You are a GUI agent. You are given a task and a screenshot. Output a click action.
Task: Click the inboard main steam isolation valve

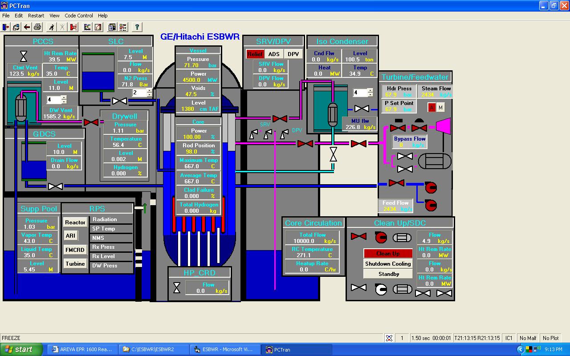point(305,144)
